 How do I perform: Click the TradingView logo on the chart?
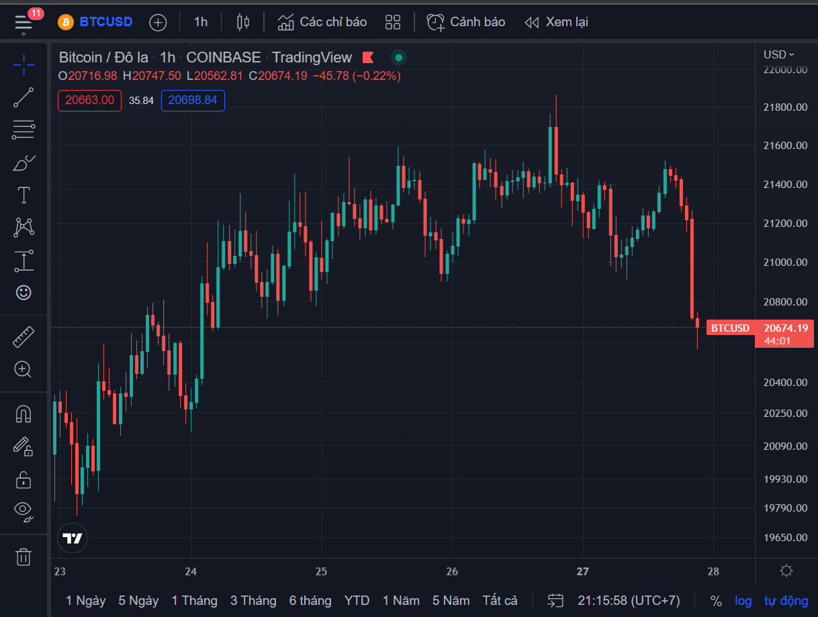[72, 538]
